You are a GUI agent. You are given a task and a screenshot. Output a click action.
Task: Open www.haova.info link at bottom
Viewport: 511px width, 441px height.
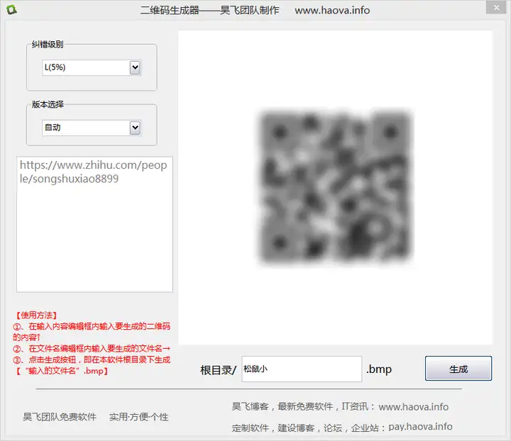coord(414,407)
